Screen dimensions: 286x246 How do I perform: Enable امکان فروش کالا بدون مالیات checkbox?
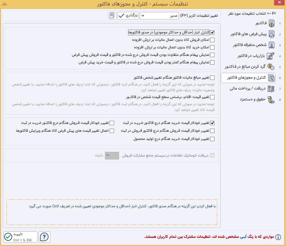coord(212,40)
